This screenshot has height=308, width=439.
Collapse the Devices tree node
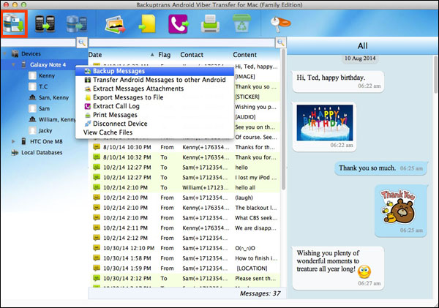pos(5,53)
